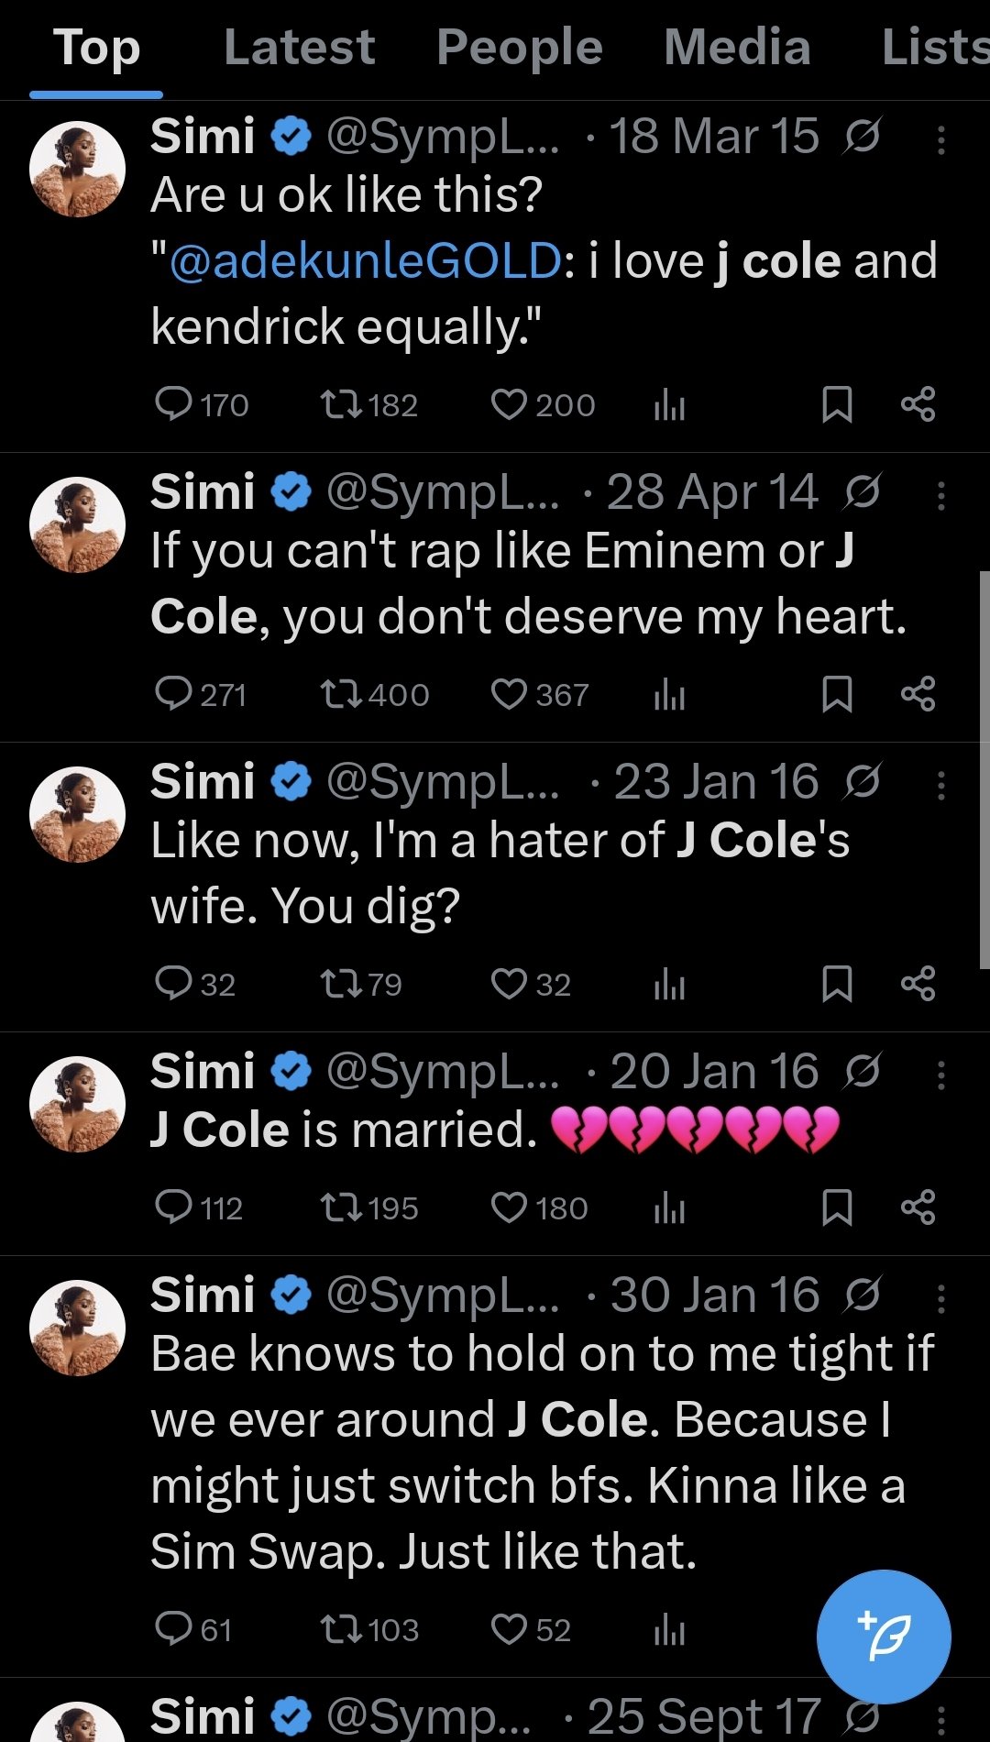The image size is (990, 1742).
Task: Like the 'J Cole is married' tweet
Action: (x=509, y=1207)
